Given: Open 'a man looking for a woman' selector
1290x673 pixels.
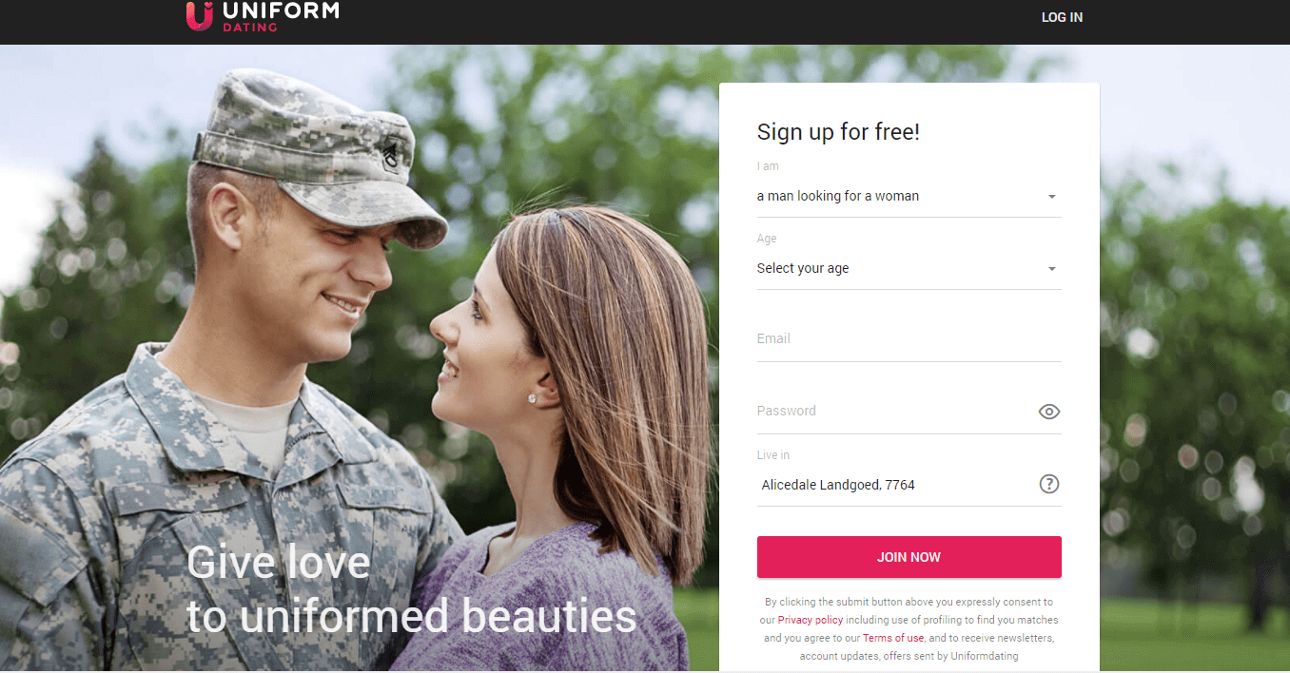Looking at the screenshot, I should pos(909,196).
